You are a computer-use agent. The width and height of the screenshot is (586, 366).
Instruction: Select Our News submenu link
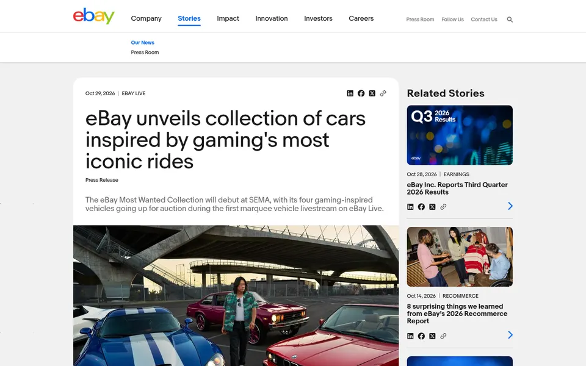coord(142,43)
